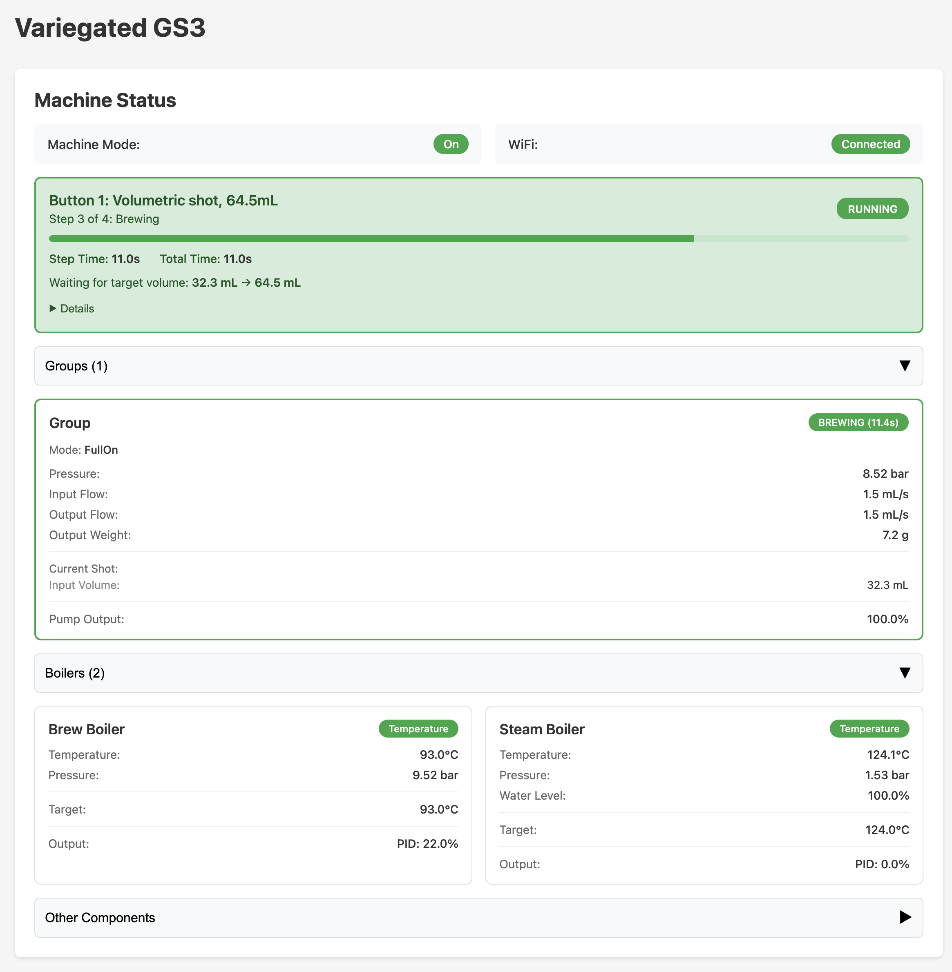Image resolution: width=952 pixels, height=972 pixels.
Task: Click the Steam Boiler Water Level value
Action: [888, 795]
